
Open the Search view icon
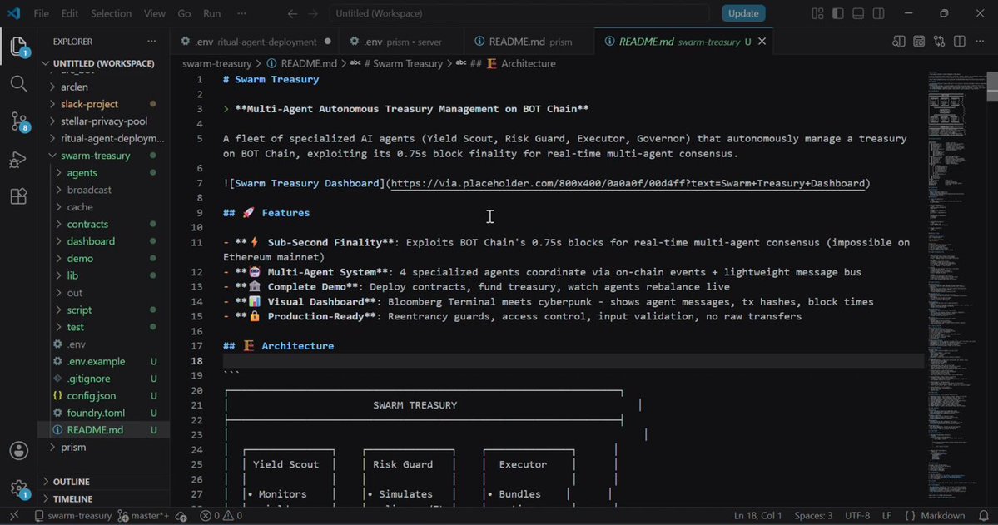tap(19, 83)
